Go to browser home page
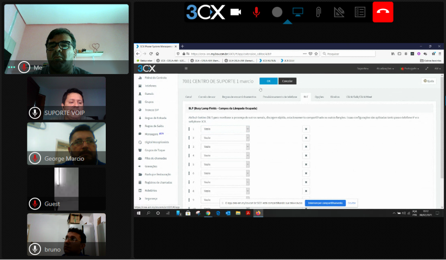 pyautogui.click(x=158, y=53)
